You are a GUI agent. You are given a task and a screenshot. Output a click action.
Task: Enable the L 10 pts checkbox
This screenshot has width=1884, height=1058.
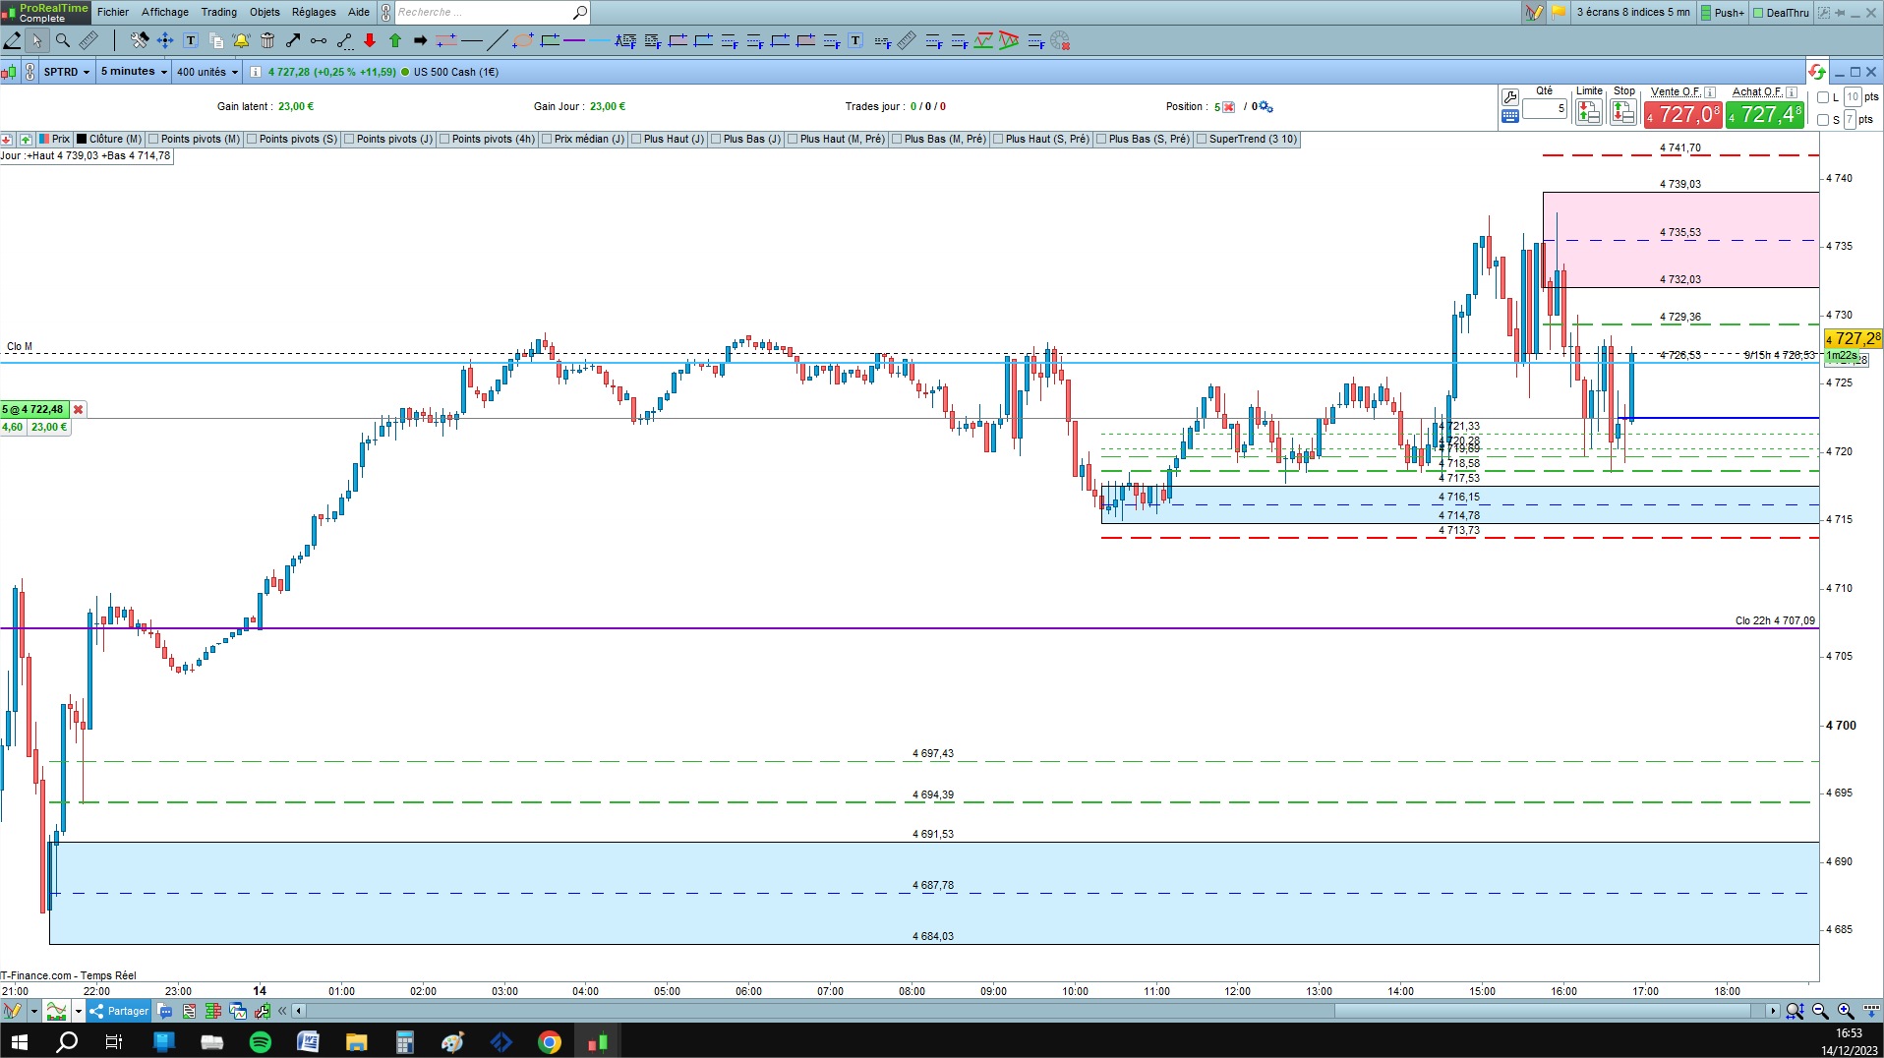1823,97
